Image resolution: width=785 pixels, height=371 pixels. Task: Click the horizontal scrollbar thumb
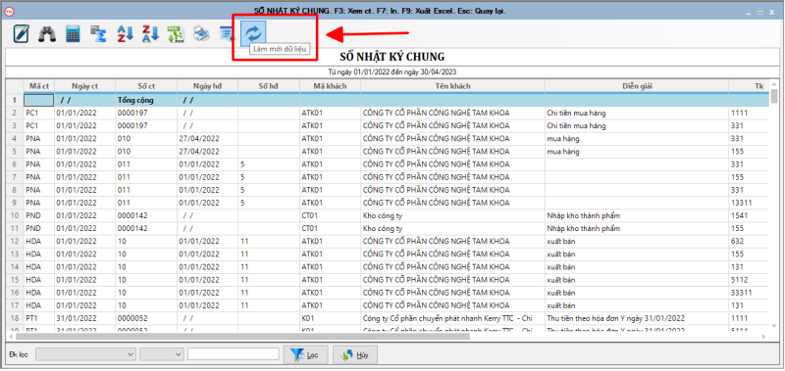(242, 337)
